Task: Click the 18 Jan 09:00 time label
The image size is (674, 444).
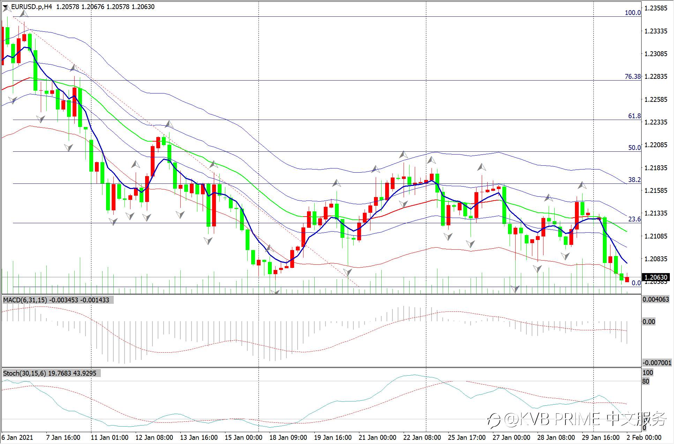Action: (x=288, y=437)
